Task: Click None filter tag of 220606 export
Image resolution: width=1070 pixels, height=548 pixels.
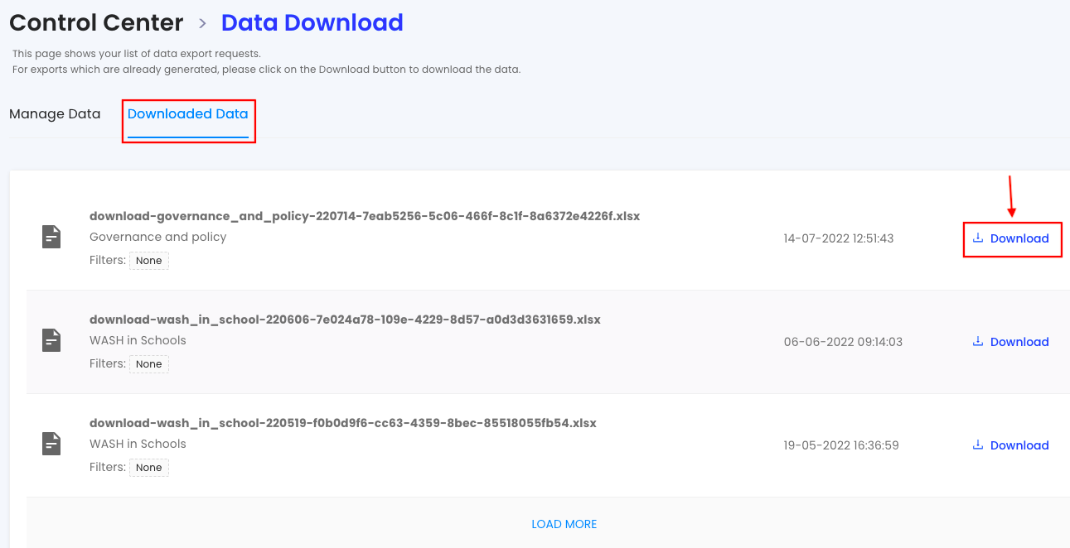Action: tap(149, 364)
